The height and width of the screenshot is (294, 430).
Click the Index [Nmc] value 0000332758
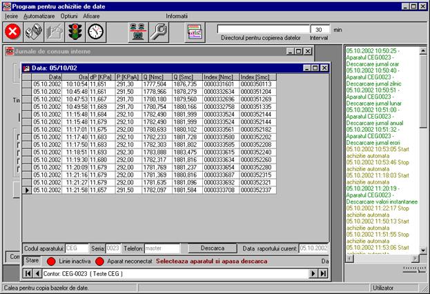221,107
